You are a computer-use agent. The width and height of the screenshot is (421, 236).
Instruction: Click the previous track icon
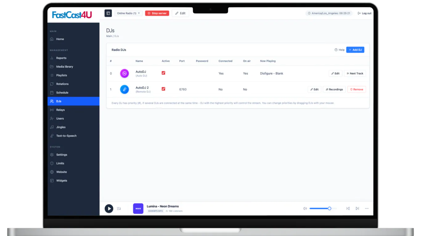click(x=348, y=208)
